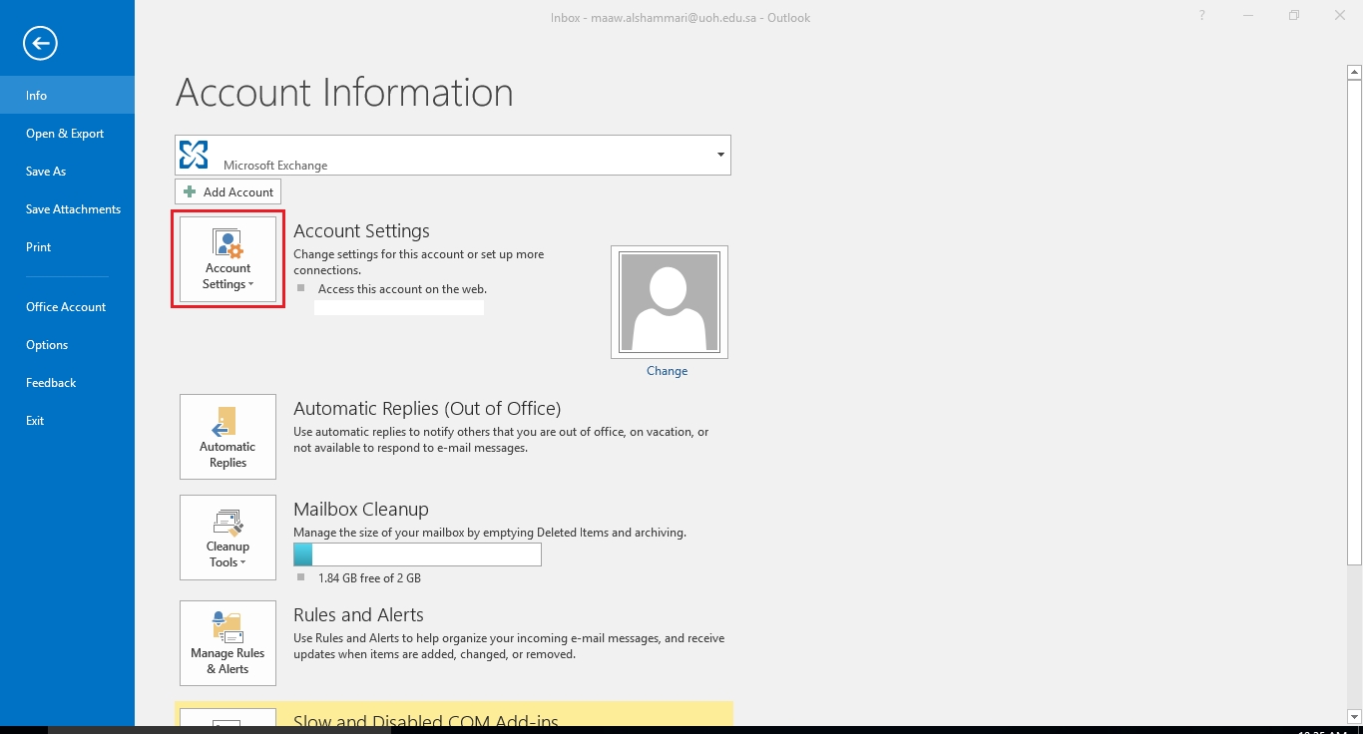
Task: Open the Feedback page
Action: (67, 382)
